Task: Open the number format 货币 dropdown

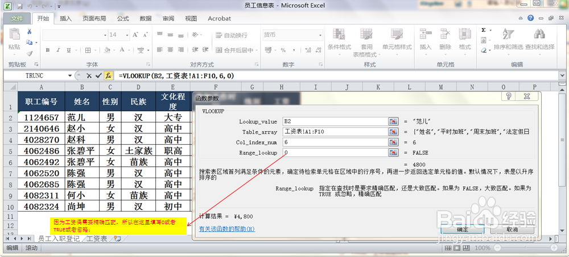Action: [320, 35]
